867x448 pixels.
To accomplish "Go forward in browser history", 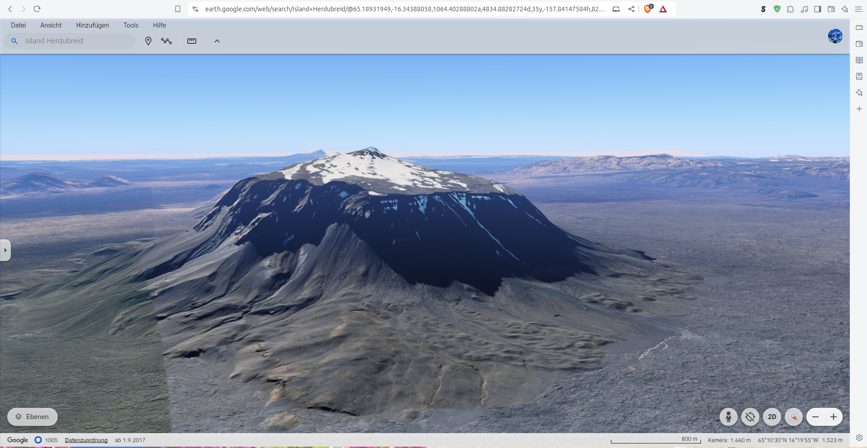I will pyautogui.click(x=24, y=9).
